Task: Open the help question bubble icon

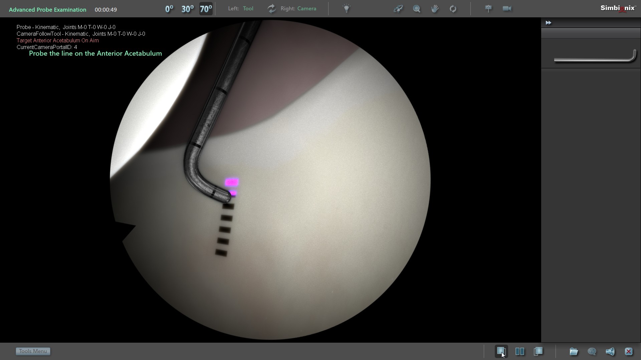Action: coord(592,351)
